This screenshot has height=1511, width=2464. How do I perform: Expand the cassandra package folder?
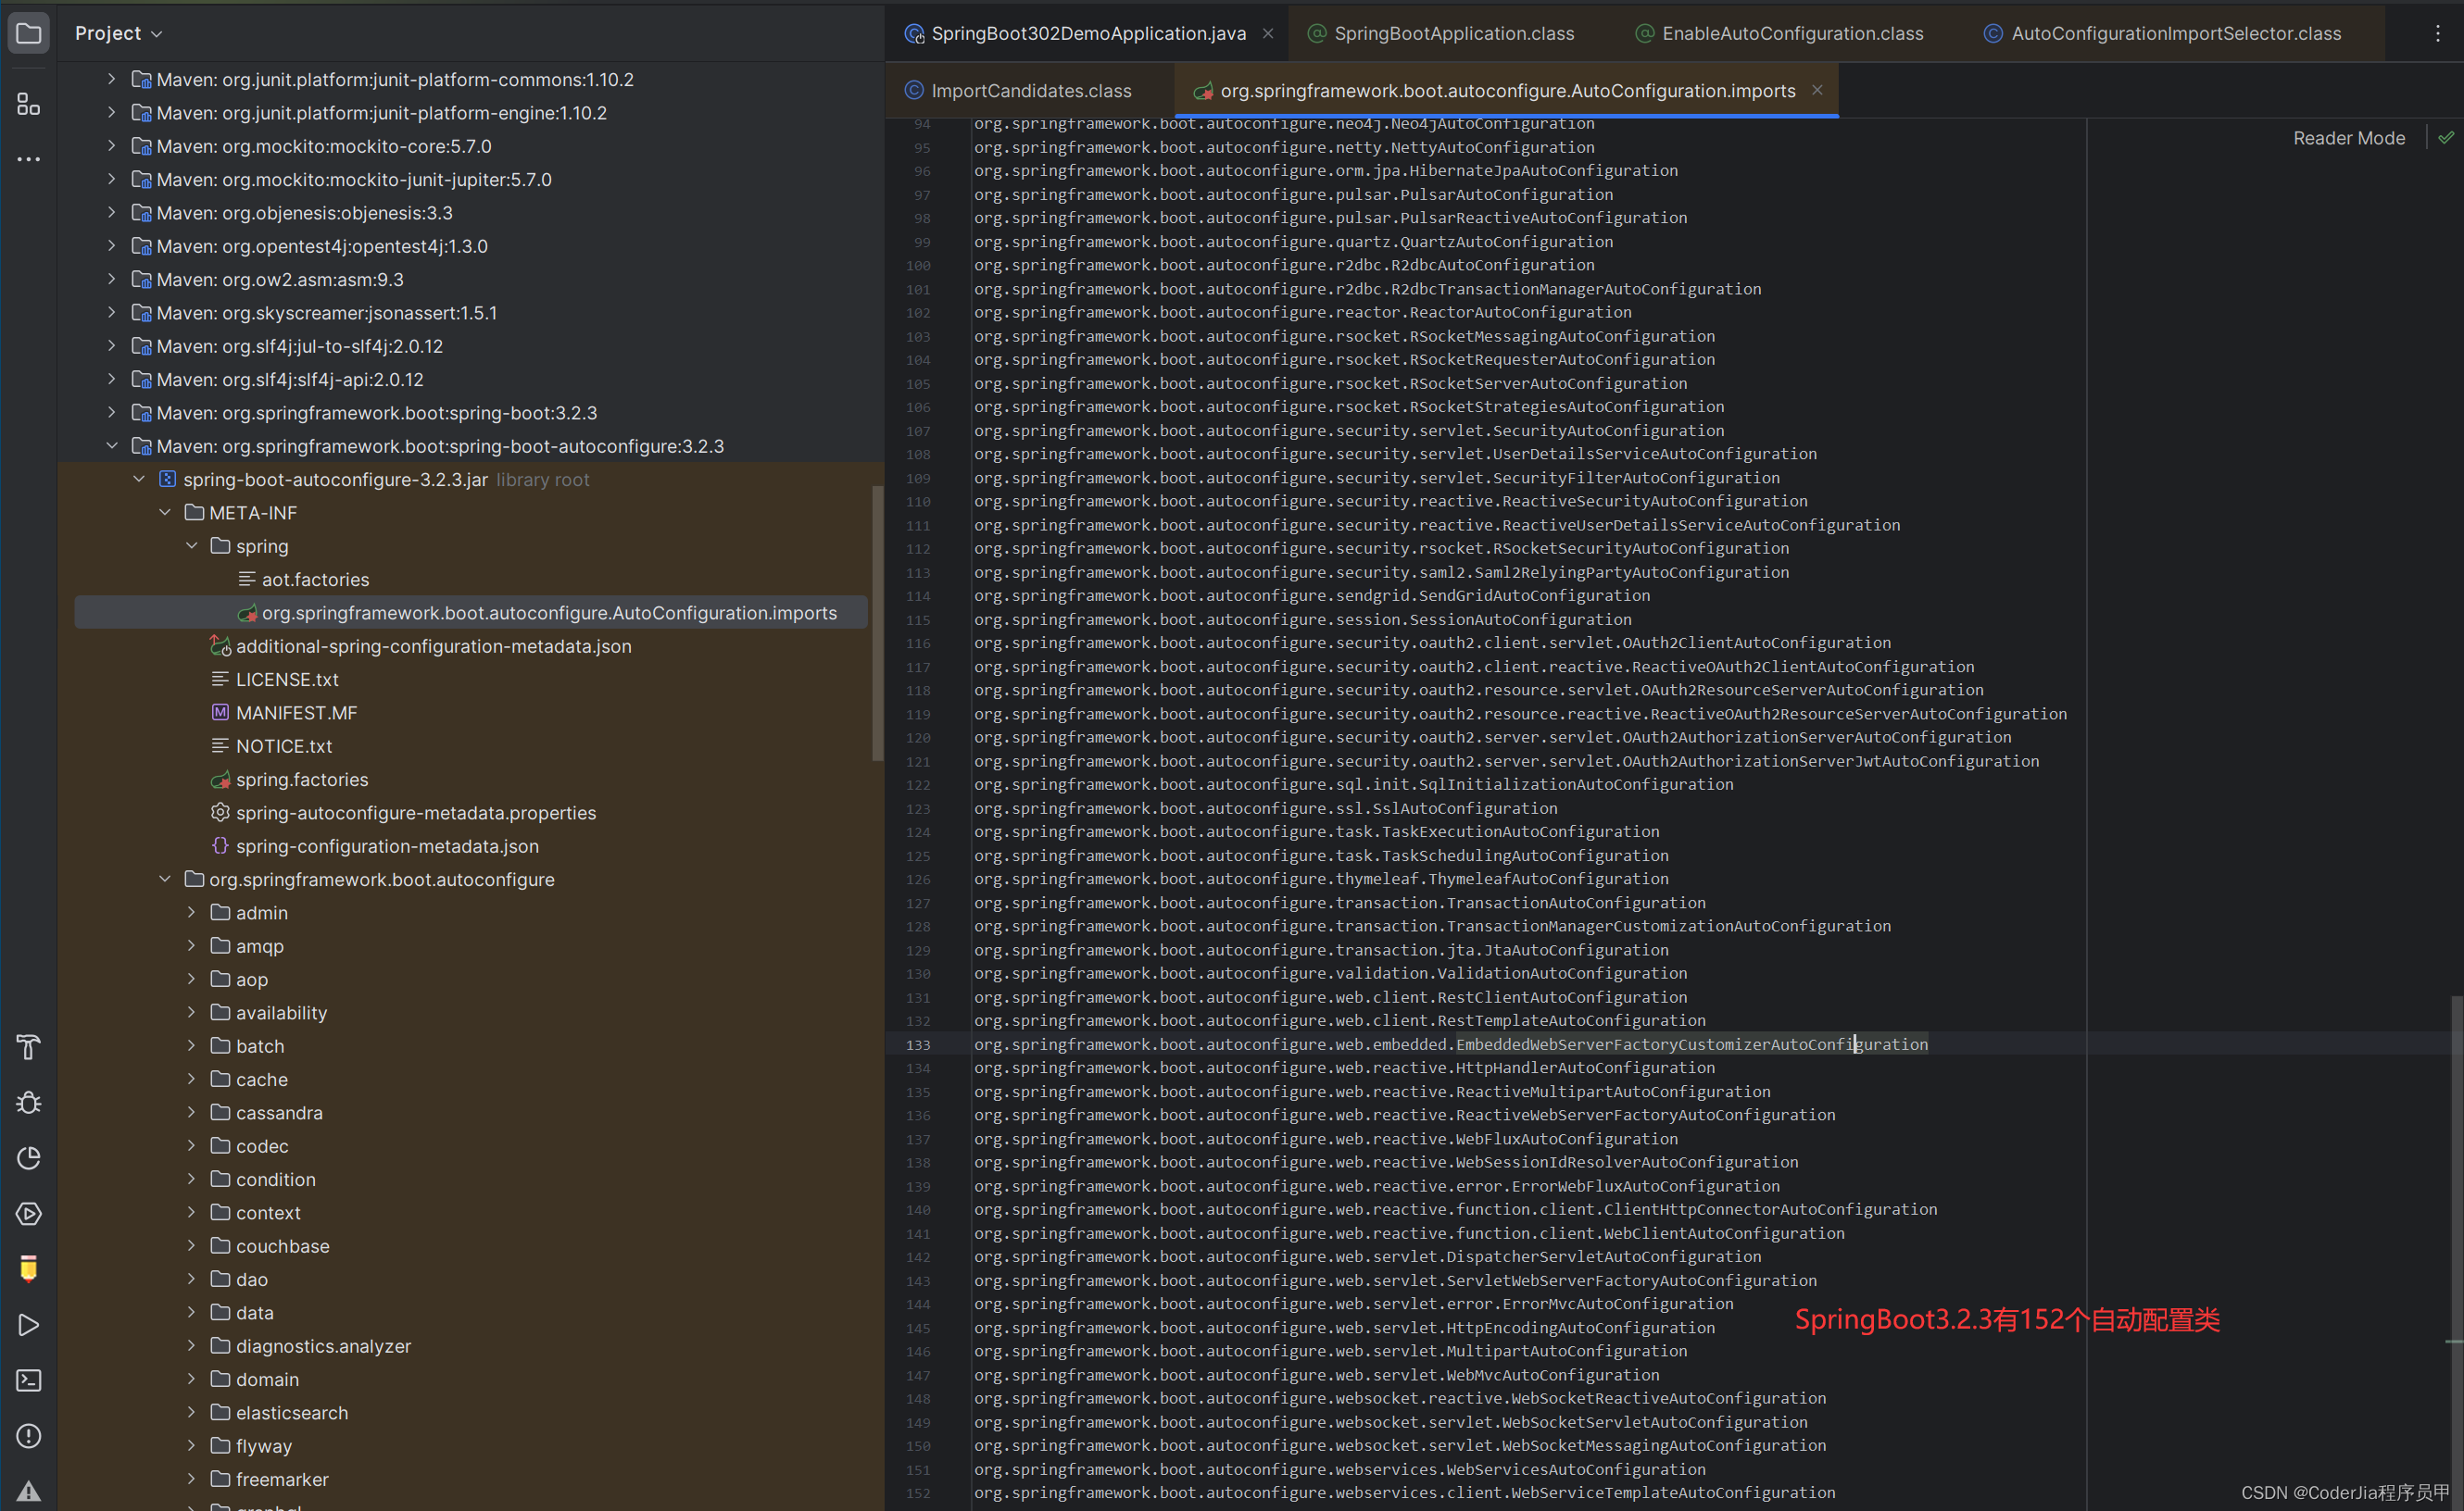click(x=191, y=1112)
